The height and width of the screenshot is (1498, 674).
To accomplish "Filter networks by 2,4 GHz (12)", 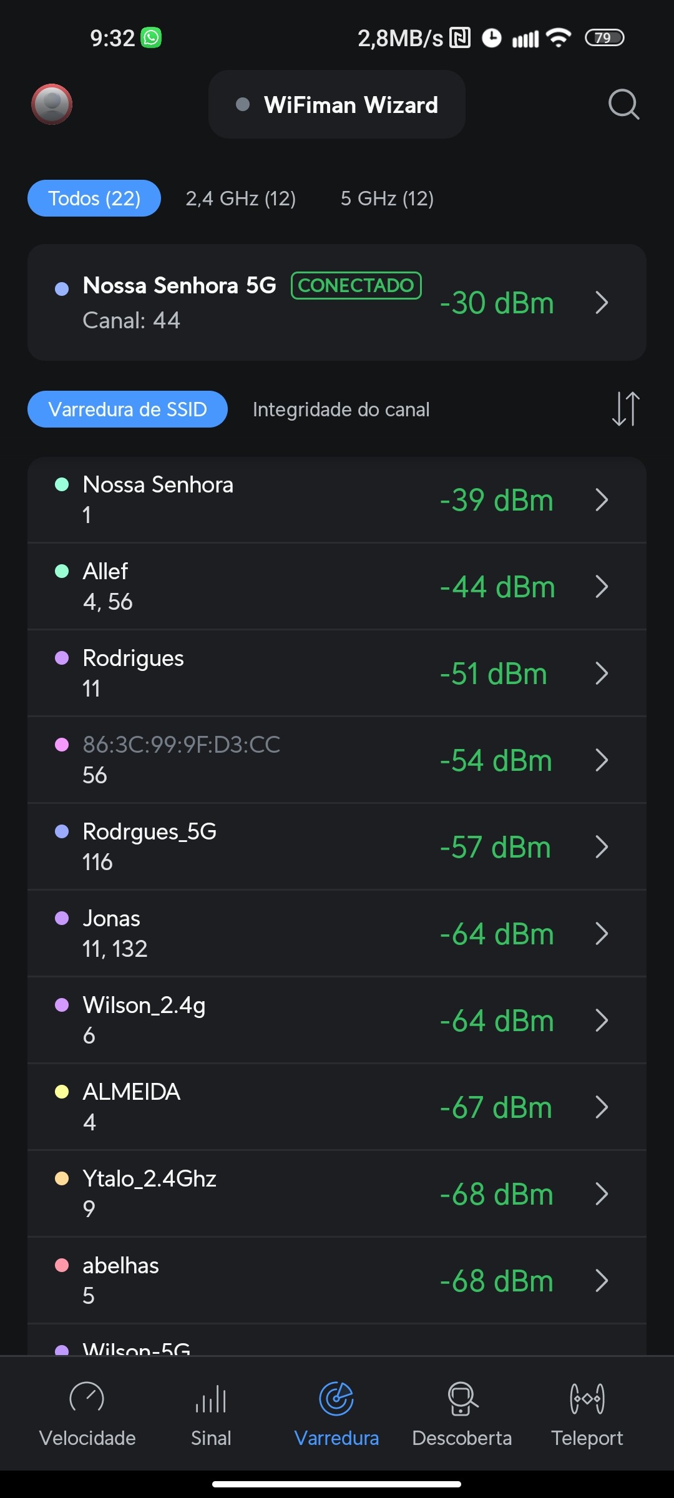I will click(240, 198).
